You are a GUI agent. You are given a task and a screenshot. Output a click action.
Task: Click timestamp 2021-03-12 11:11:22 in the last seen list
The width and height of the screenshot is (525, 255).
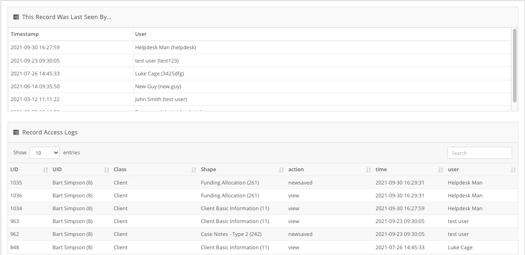[35, 99]
